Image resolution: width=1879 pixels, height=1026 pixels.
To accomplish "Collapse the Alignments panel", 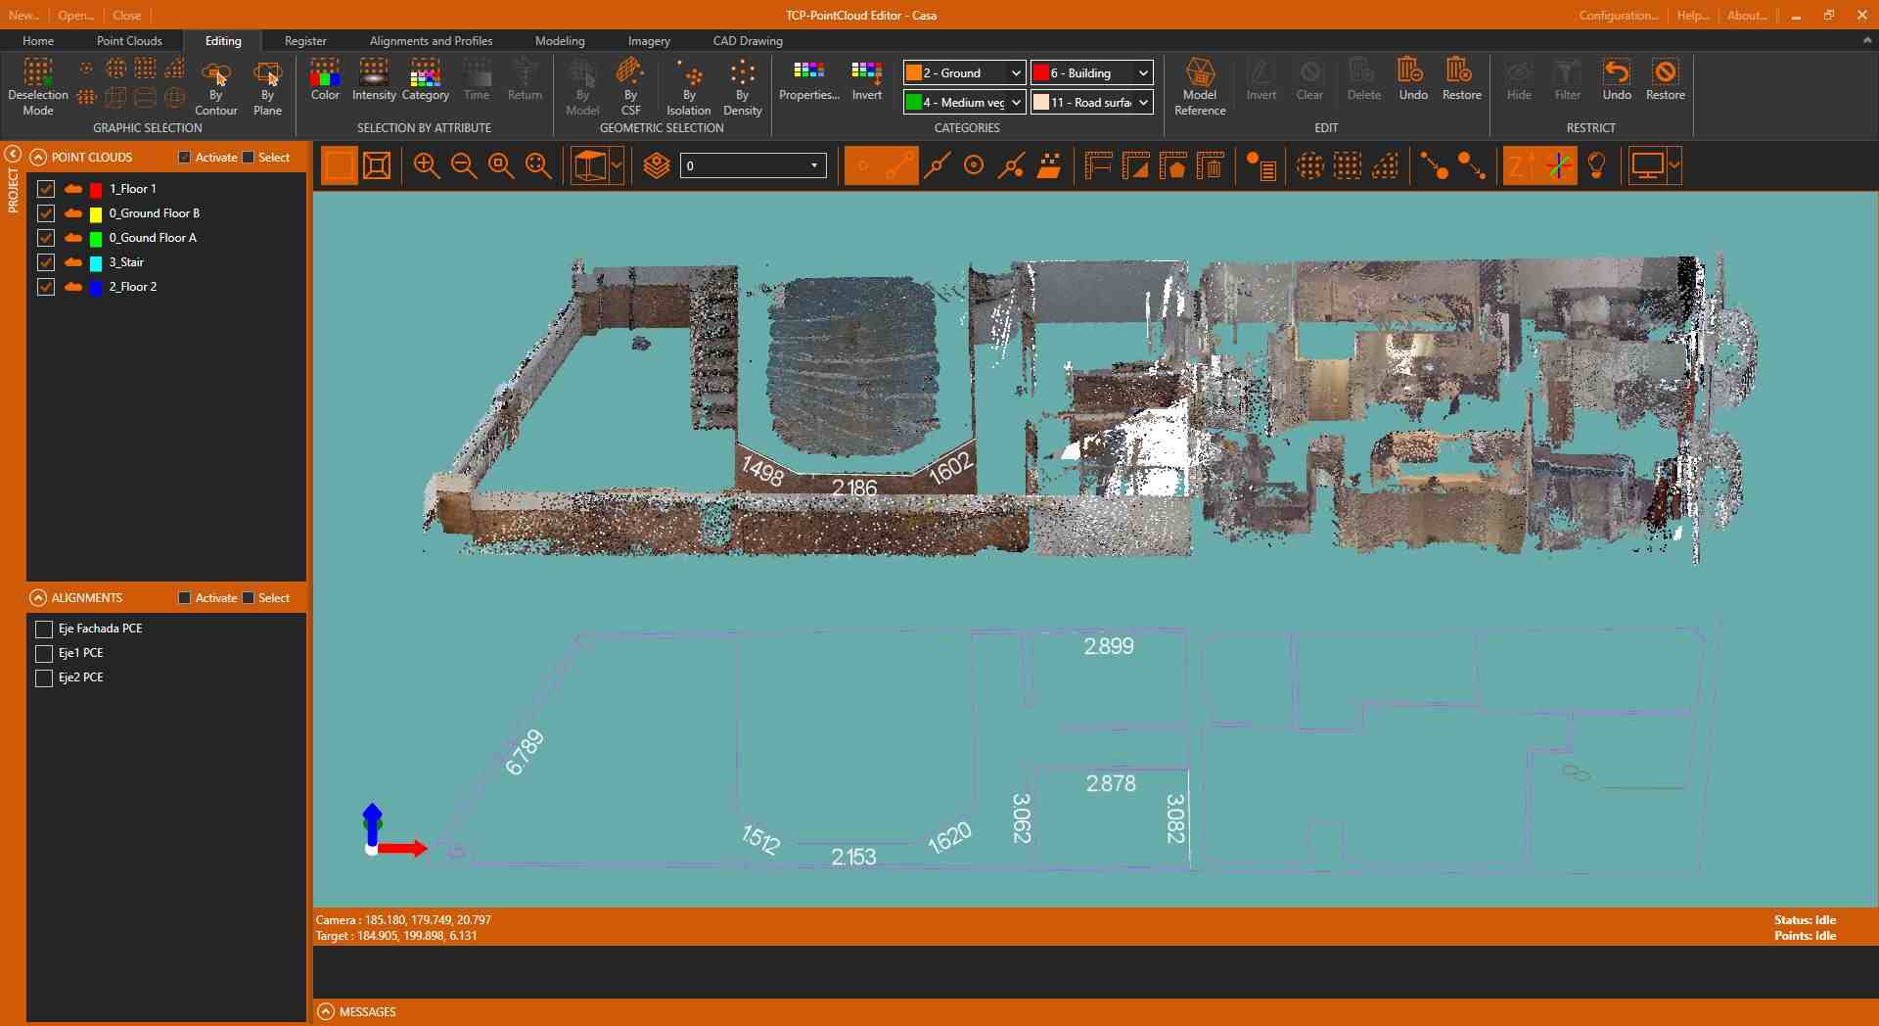I will coord(38,598).
